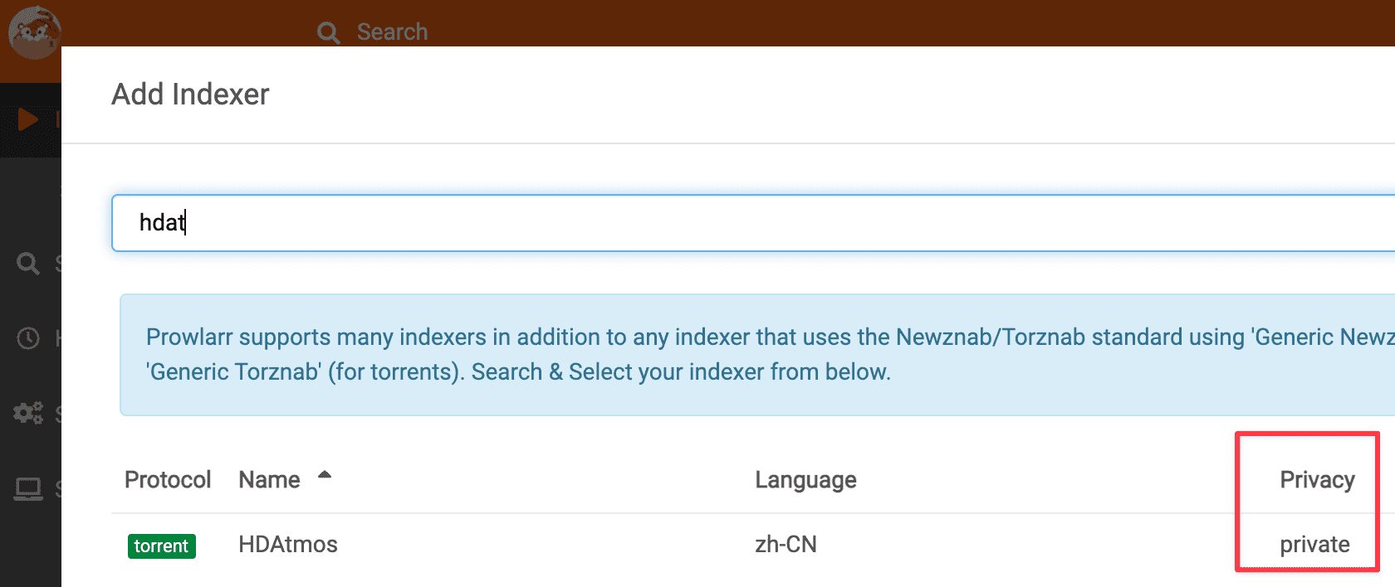This screenshot has height=587, width=1395.
Task: Click the green torrent protocol badge
Action: [162, 546]
